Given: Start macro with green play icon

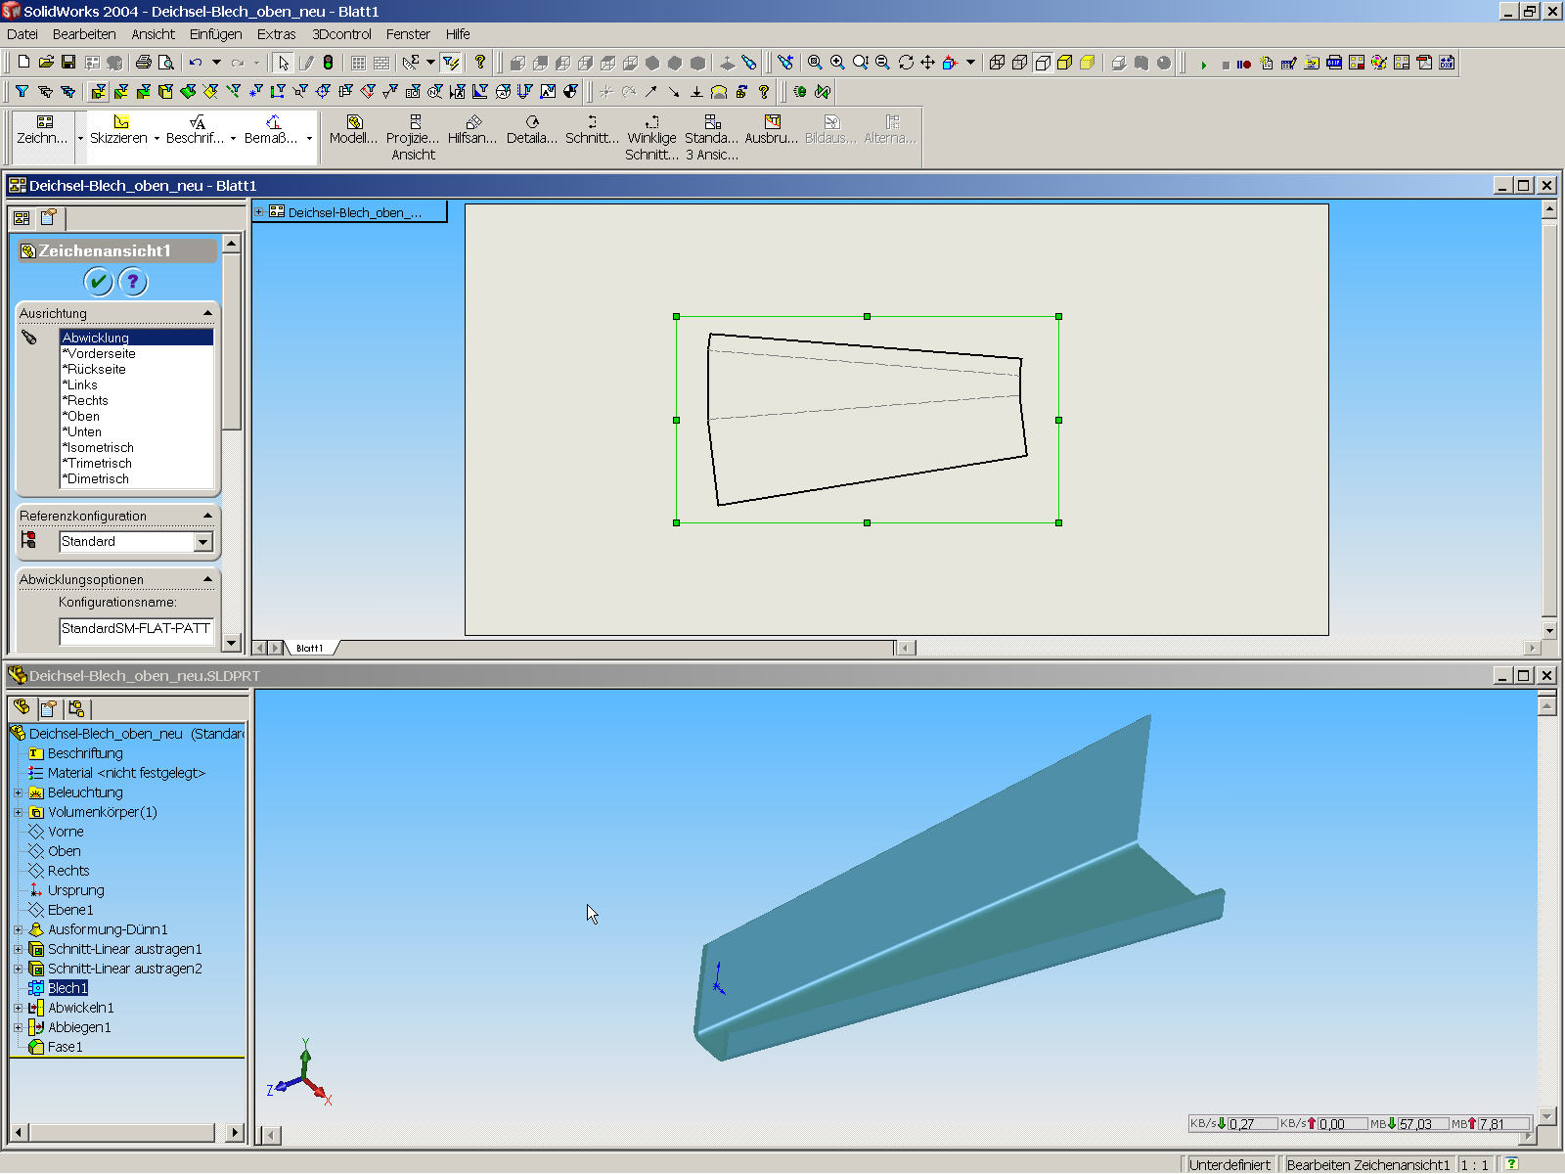Looking at the screenshot, I should 1203,65.
